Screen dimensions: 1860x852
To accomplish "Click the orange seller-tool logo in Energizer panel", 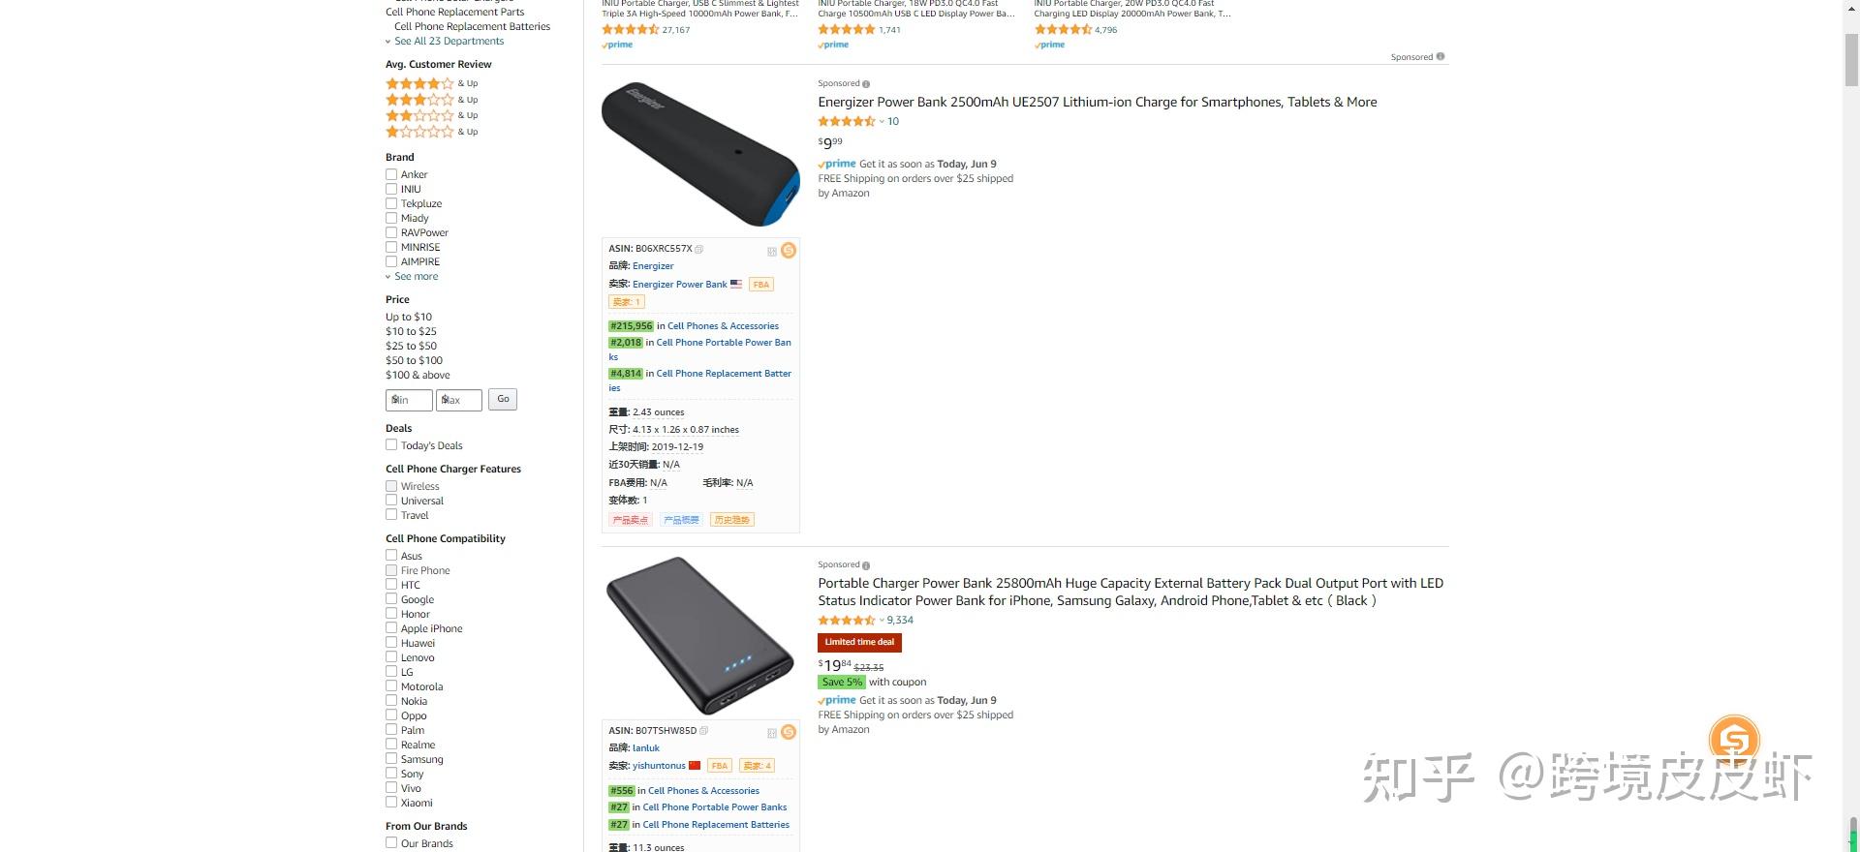I will point(789,251).
